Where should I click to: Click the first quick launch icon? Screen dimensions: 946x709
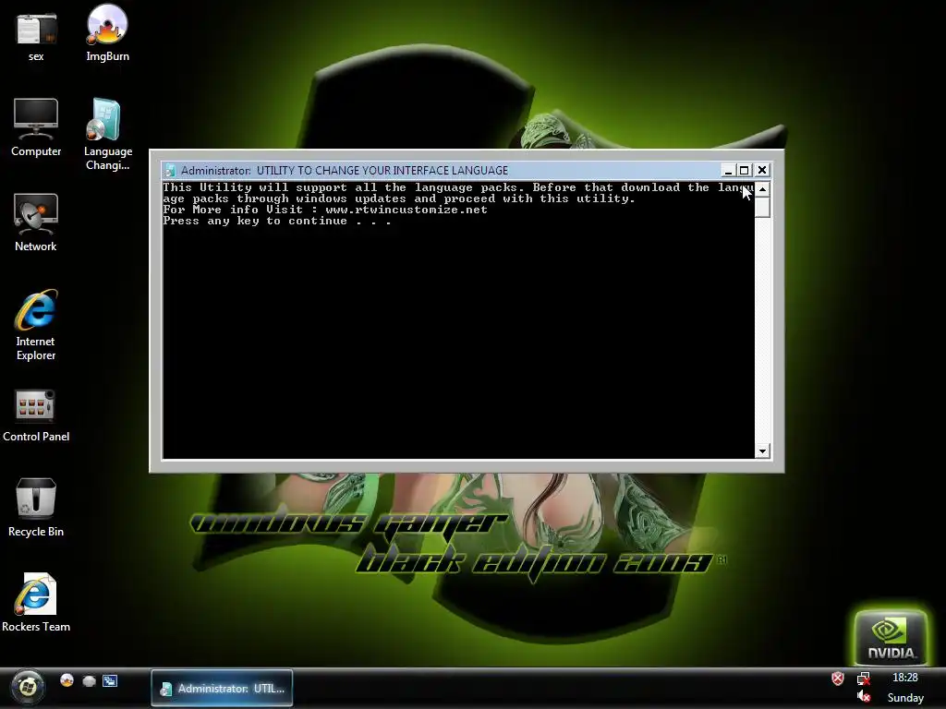pos(67,680)
